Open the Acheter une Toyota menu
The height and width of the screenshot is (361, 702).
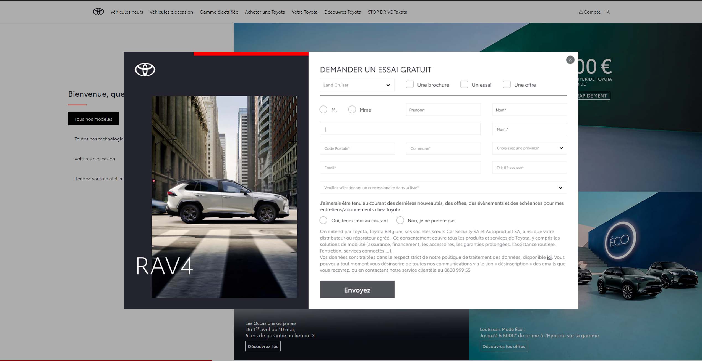point(265,12)
